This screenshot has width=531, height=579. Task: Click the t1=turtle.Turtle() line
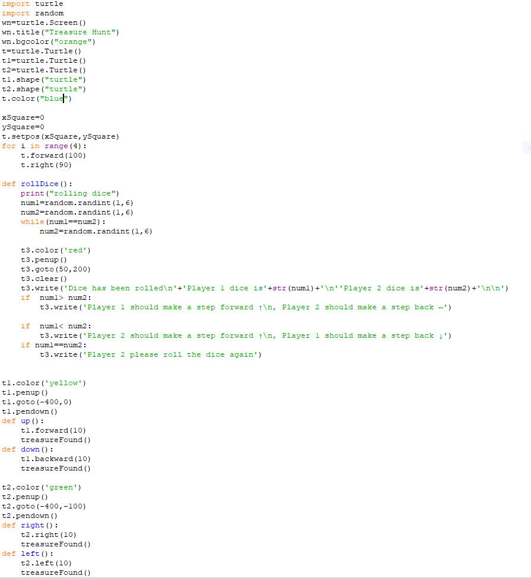click(x=44, y=61)
